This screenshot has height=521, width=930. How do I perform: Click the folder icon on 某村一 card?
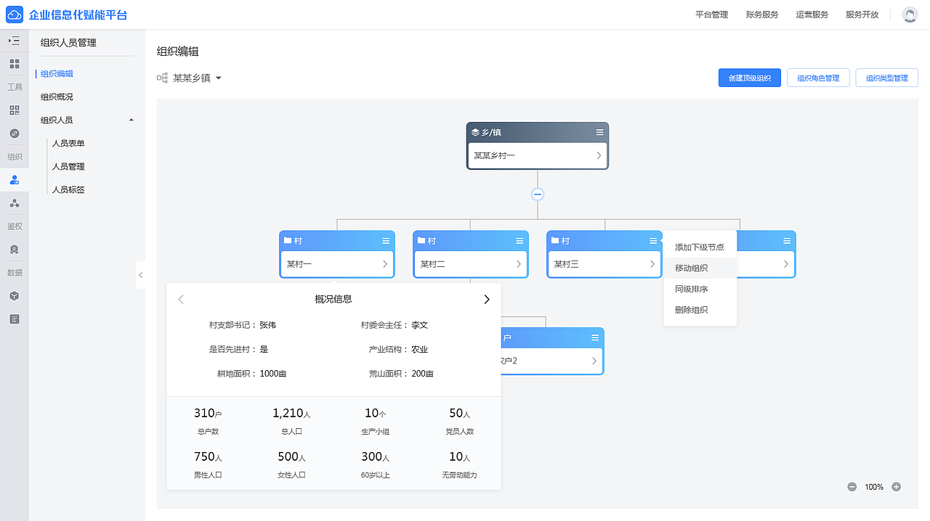click(x=288, y=241)
